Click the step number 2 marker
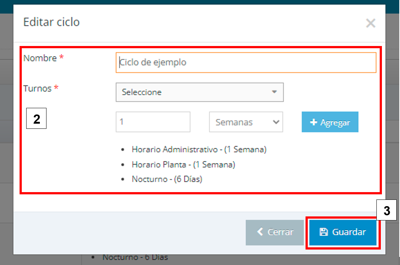This screenshot has height=265, width=400. [x=36, y=118]
